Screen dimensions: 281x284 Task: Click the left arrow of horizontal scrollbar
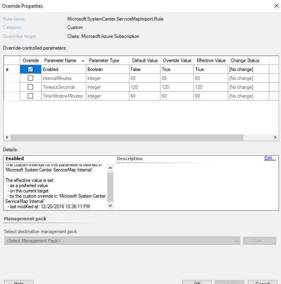pos(7,137)
